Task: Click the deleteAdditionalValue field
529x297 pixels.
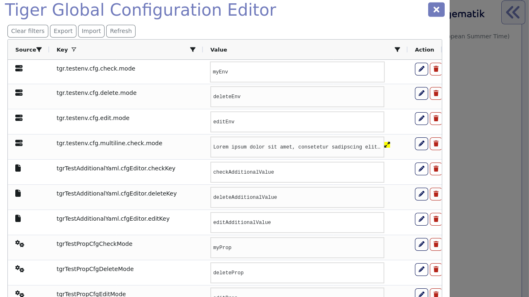Action: 297,197
